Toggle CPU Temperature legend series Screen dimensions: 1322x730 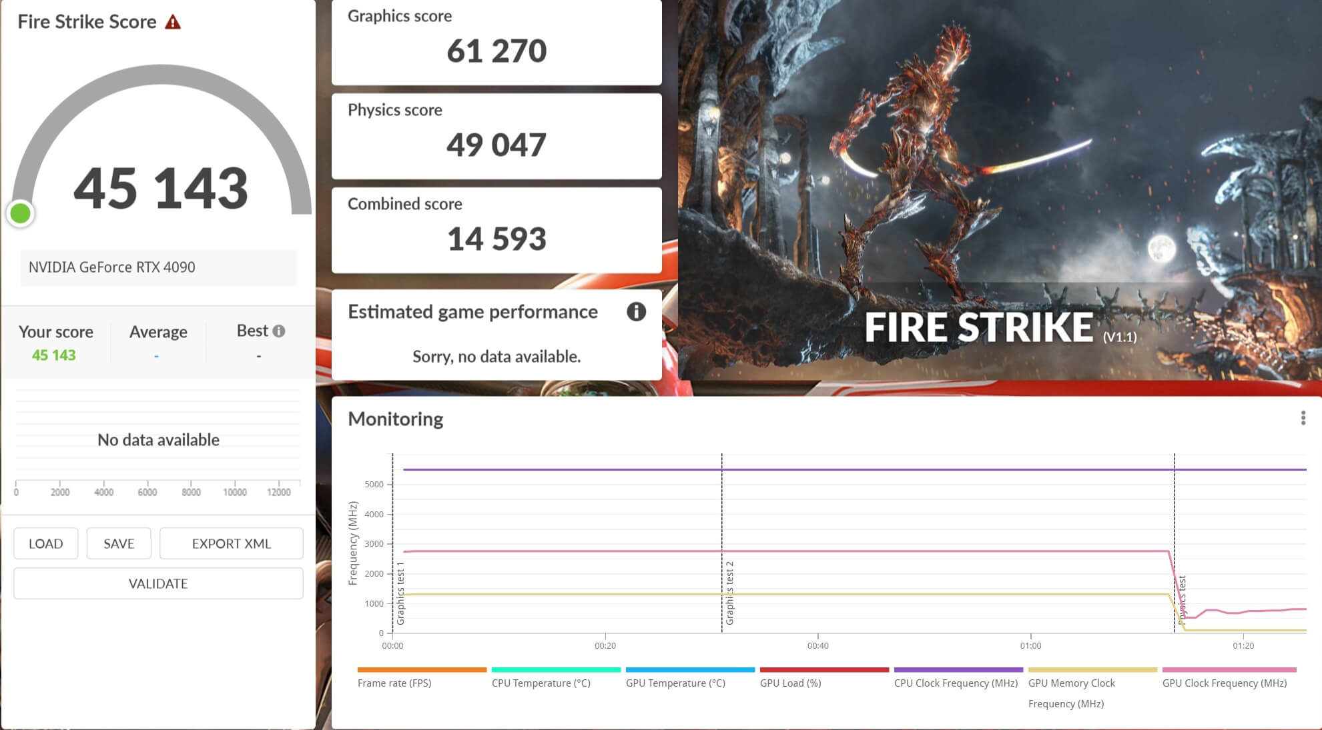tap(541, 683)
